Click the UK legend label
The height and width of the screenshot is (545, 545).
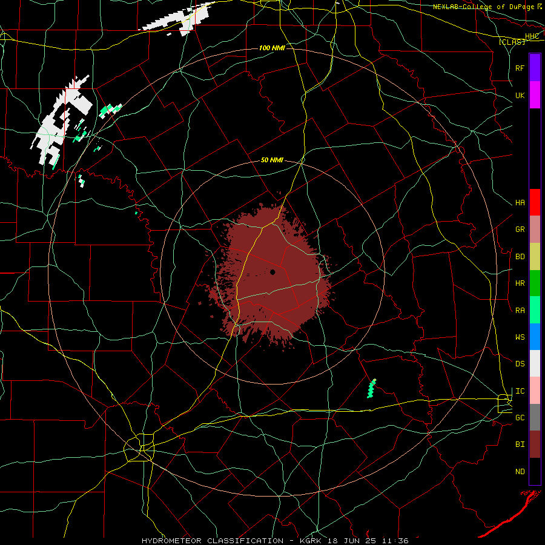[x=520, y=95]
